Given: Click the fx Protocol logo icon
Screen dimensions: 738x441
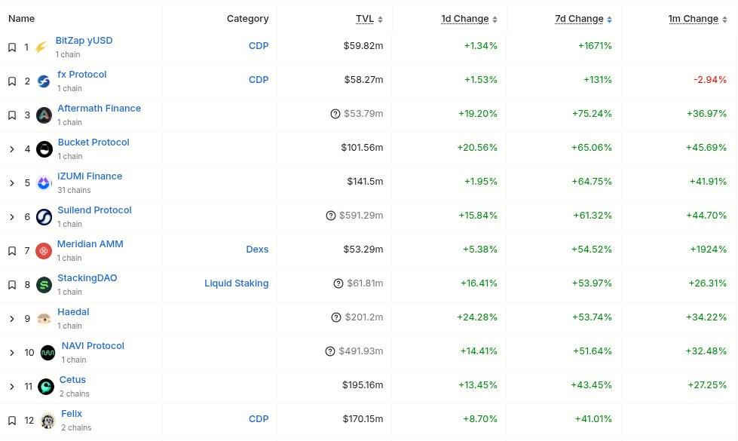Looking at the screenshot, I should (44, 81).
